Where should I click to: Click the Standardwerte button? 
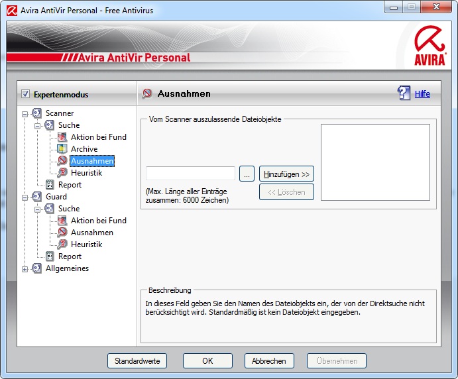point(137,361)
